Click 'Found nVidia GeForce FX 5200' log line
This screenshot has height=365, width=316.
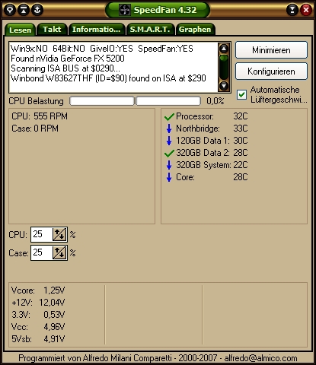click(x=68, y=59)
